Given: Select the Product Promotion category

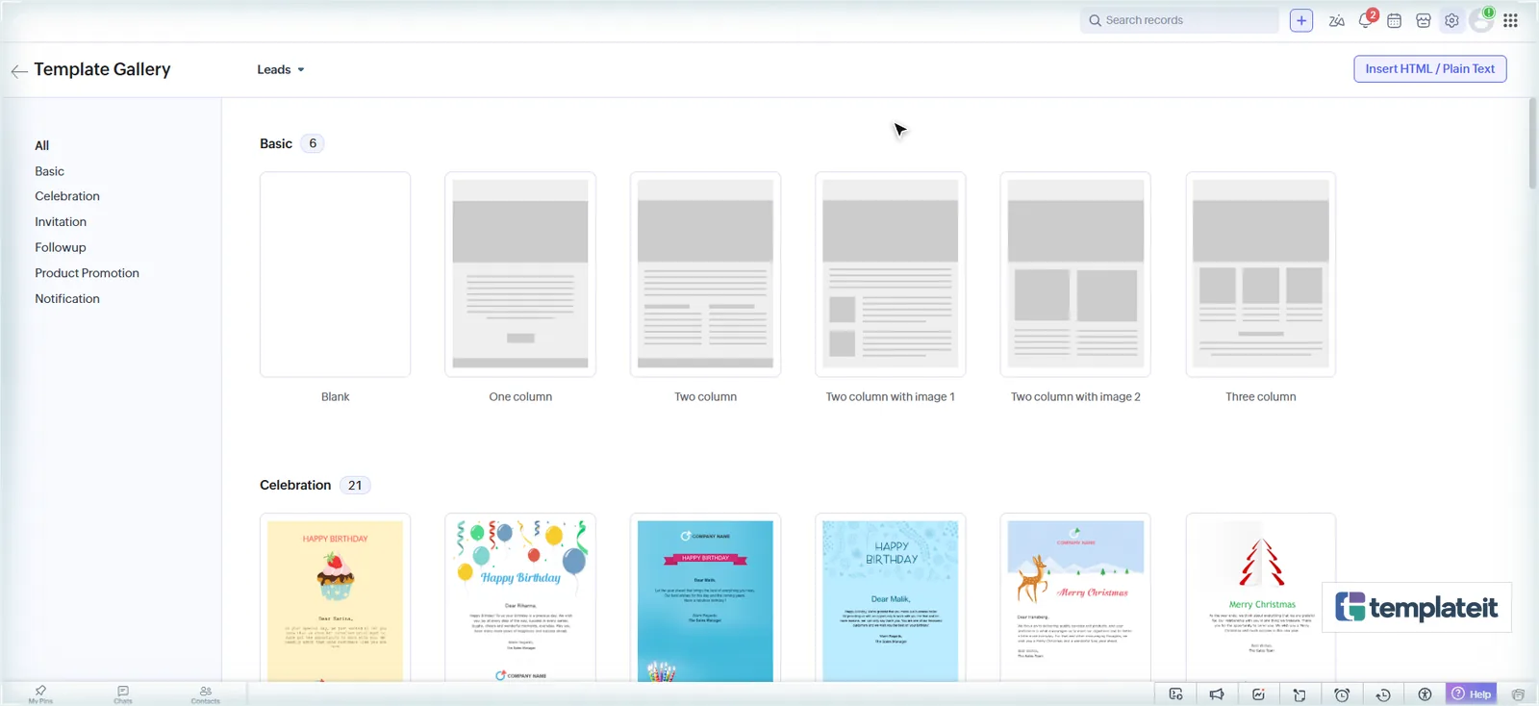Looking at the screenshot, I should tap(88, 273).
